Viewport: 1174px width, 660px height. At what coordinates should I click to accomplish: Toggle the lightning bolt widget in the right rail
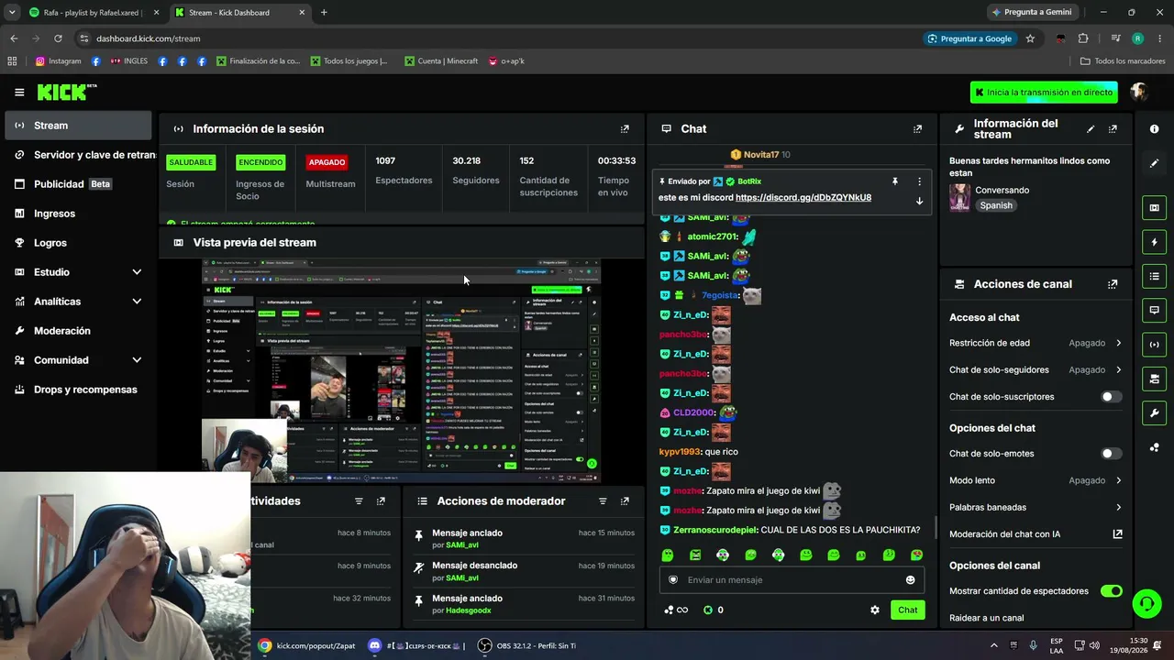[1154, 242]
